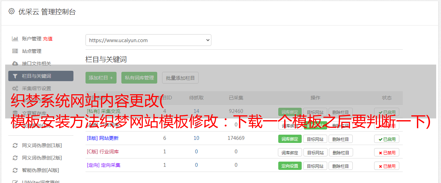Screen dimensions: 441x183
Task: Click the server icon beside 站点管理
Action: tap(15, 51)
